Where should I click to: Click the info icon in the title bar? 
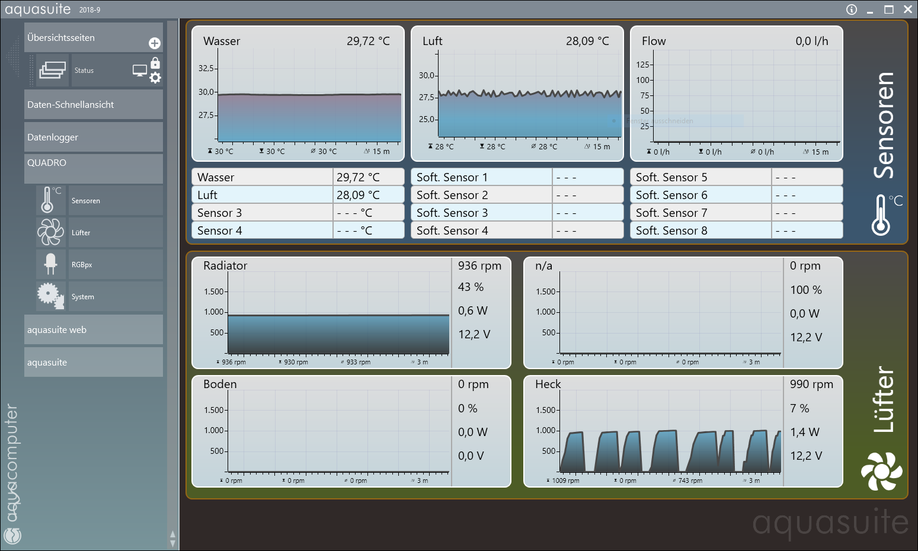[x=852, y=9]
